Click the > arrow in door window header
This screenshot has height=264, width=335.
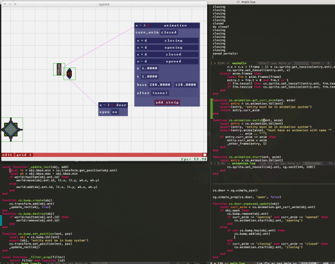(108, 105)
